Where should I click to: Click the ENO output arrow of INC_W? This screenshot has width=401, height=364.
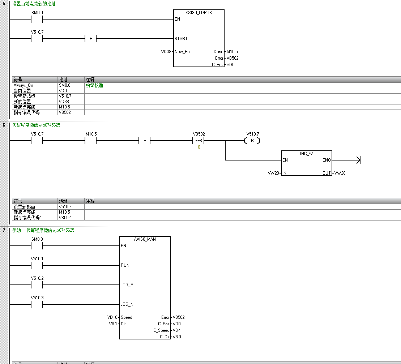coord(358,160)
